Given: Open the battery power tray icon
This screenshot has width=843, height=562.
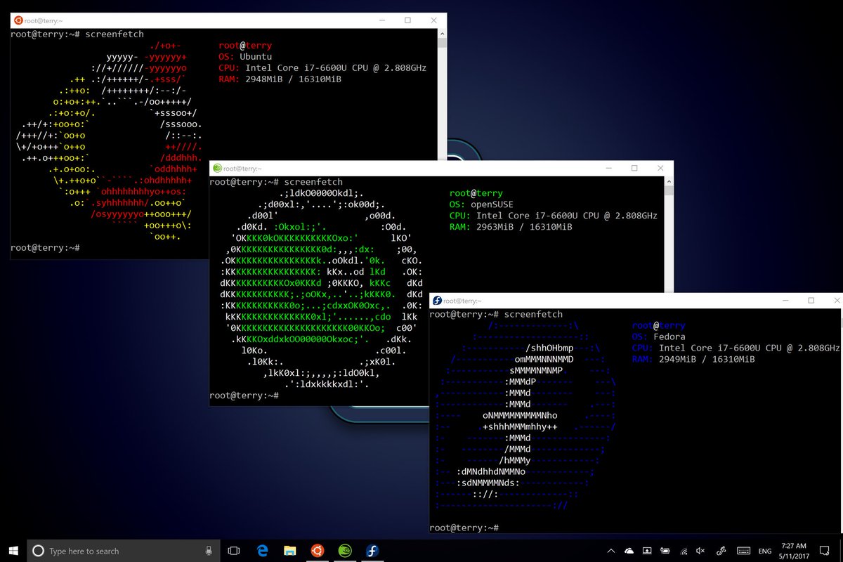Looking at the screenshot, I should (x=665, y=551).
